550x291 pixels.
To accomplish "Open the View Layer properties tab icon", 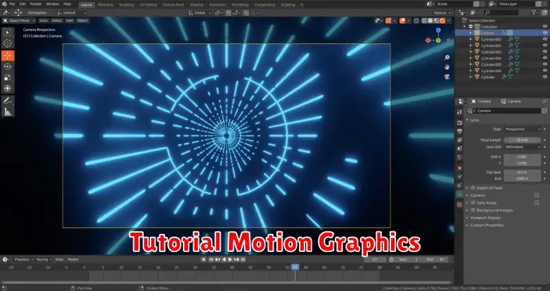I will 459,140.
